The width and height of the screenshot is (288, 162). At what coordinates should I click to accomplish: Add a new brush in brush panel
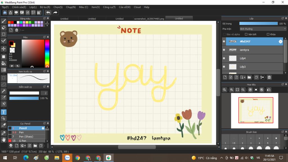[17, 146]
